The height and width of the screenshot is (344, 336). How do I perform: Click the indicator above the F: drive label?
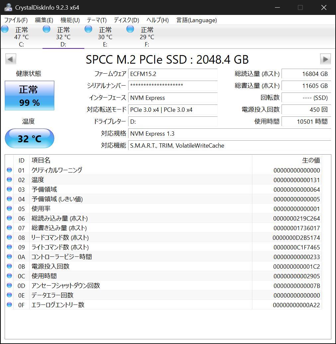pos(130,29)
